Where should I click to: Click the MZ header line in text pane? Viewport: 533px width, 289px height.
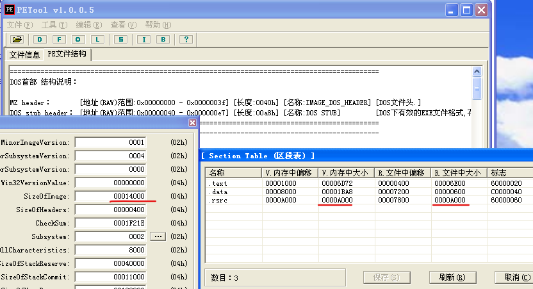tap(215, 103)
